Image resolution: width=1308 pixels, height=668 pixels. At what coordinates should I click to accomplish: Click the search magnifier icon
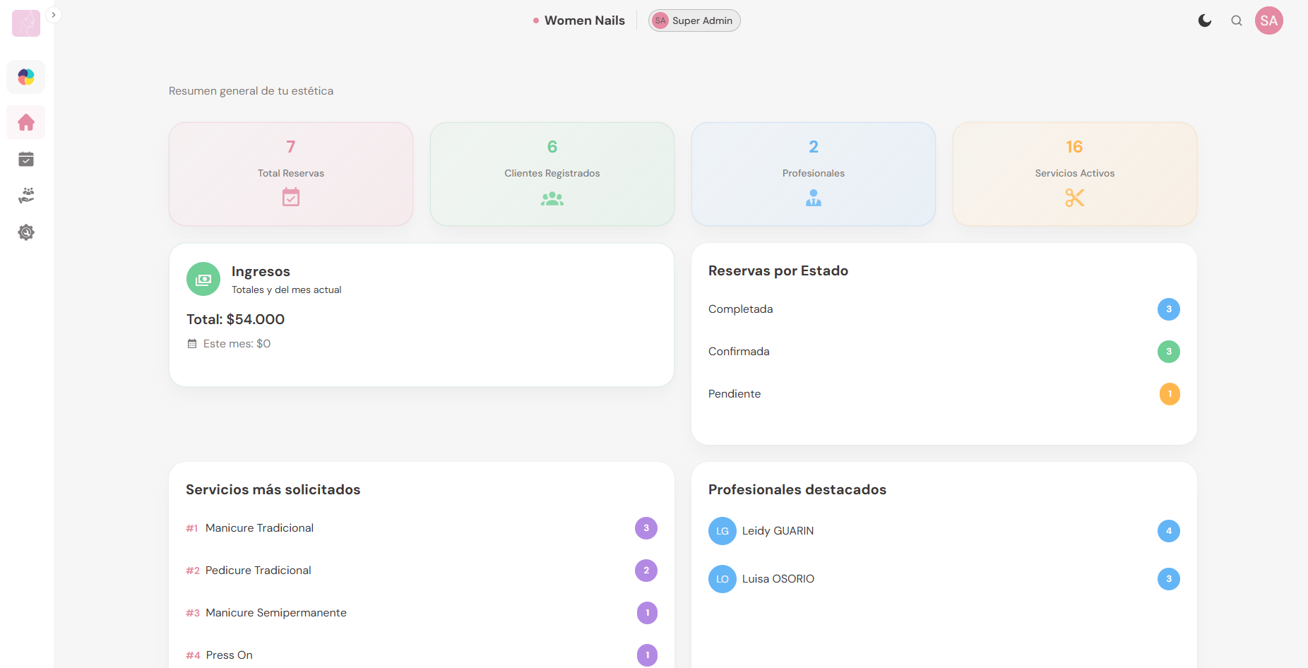[1236, 21]
